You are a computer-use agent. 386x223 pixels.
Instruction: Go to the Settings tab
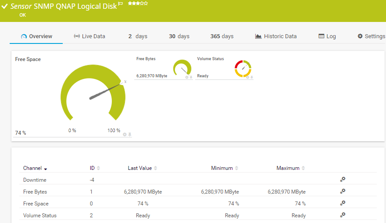click(371, 36)
